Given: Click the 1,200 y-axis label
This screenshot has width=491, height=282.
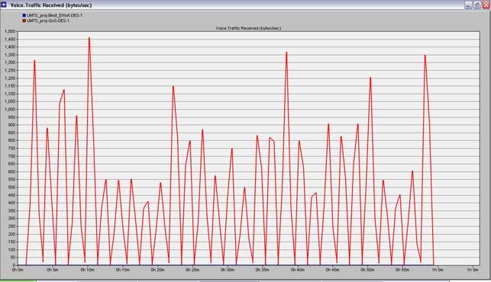Looking at the screenshot, I should tap(10, 79).
